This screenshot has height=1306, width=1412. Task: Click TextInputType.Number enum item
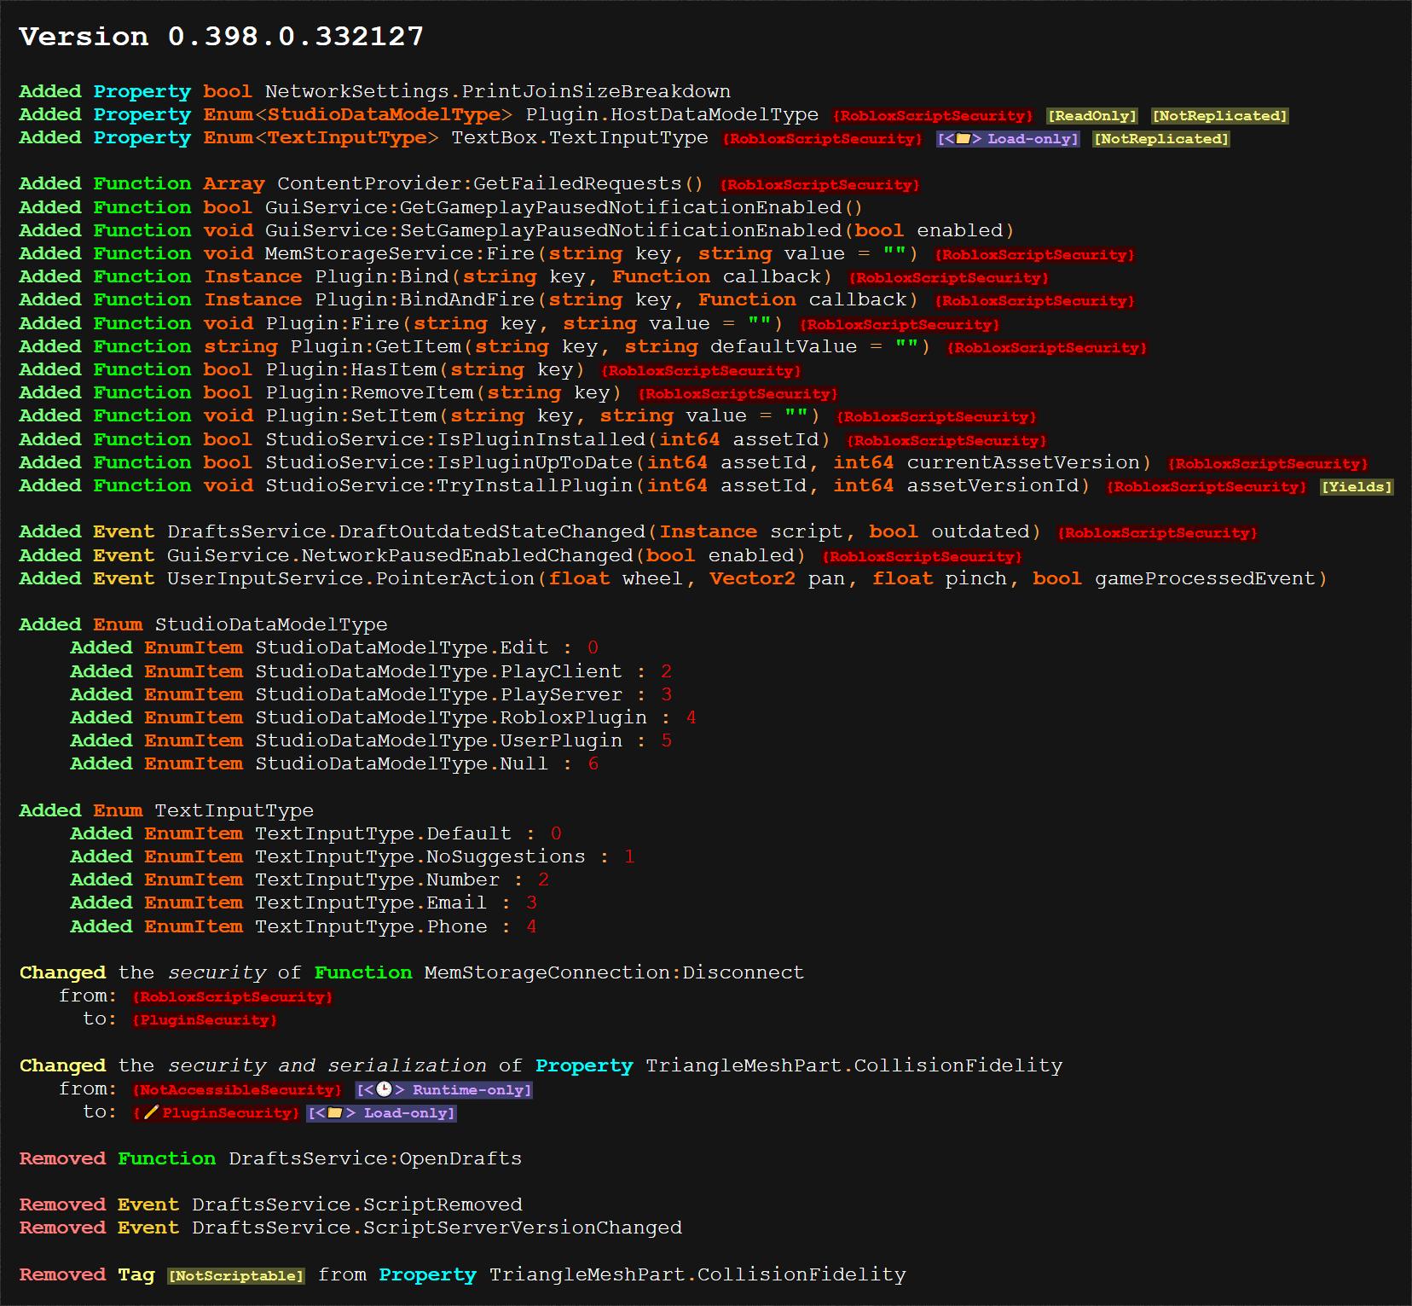pyautogui.click(x=377, y=879)
